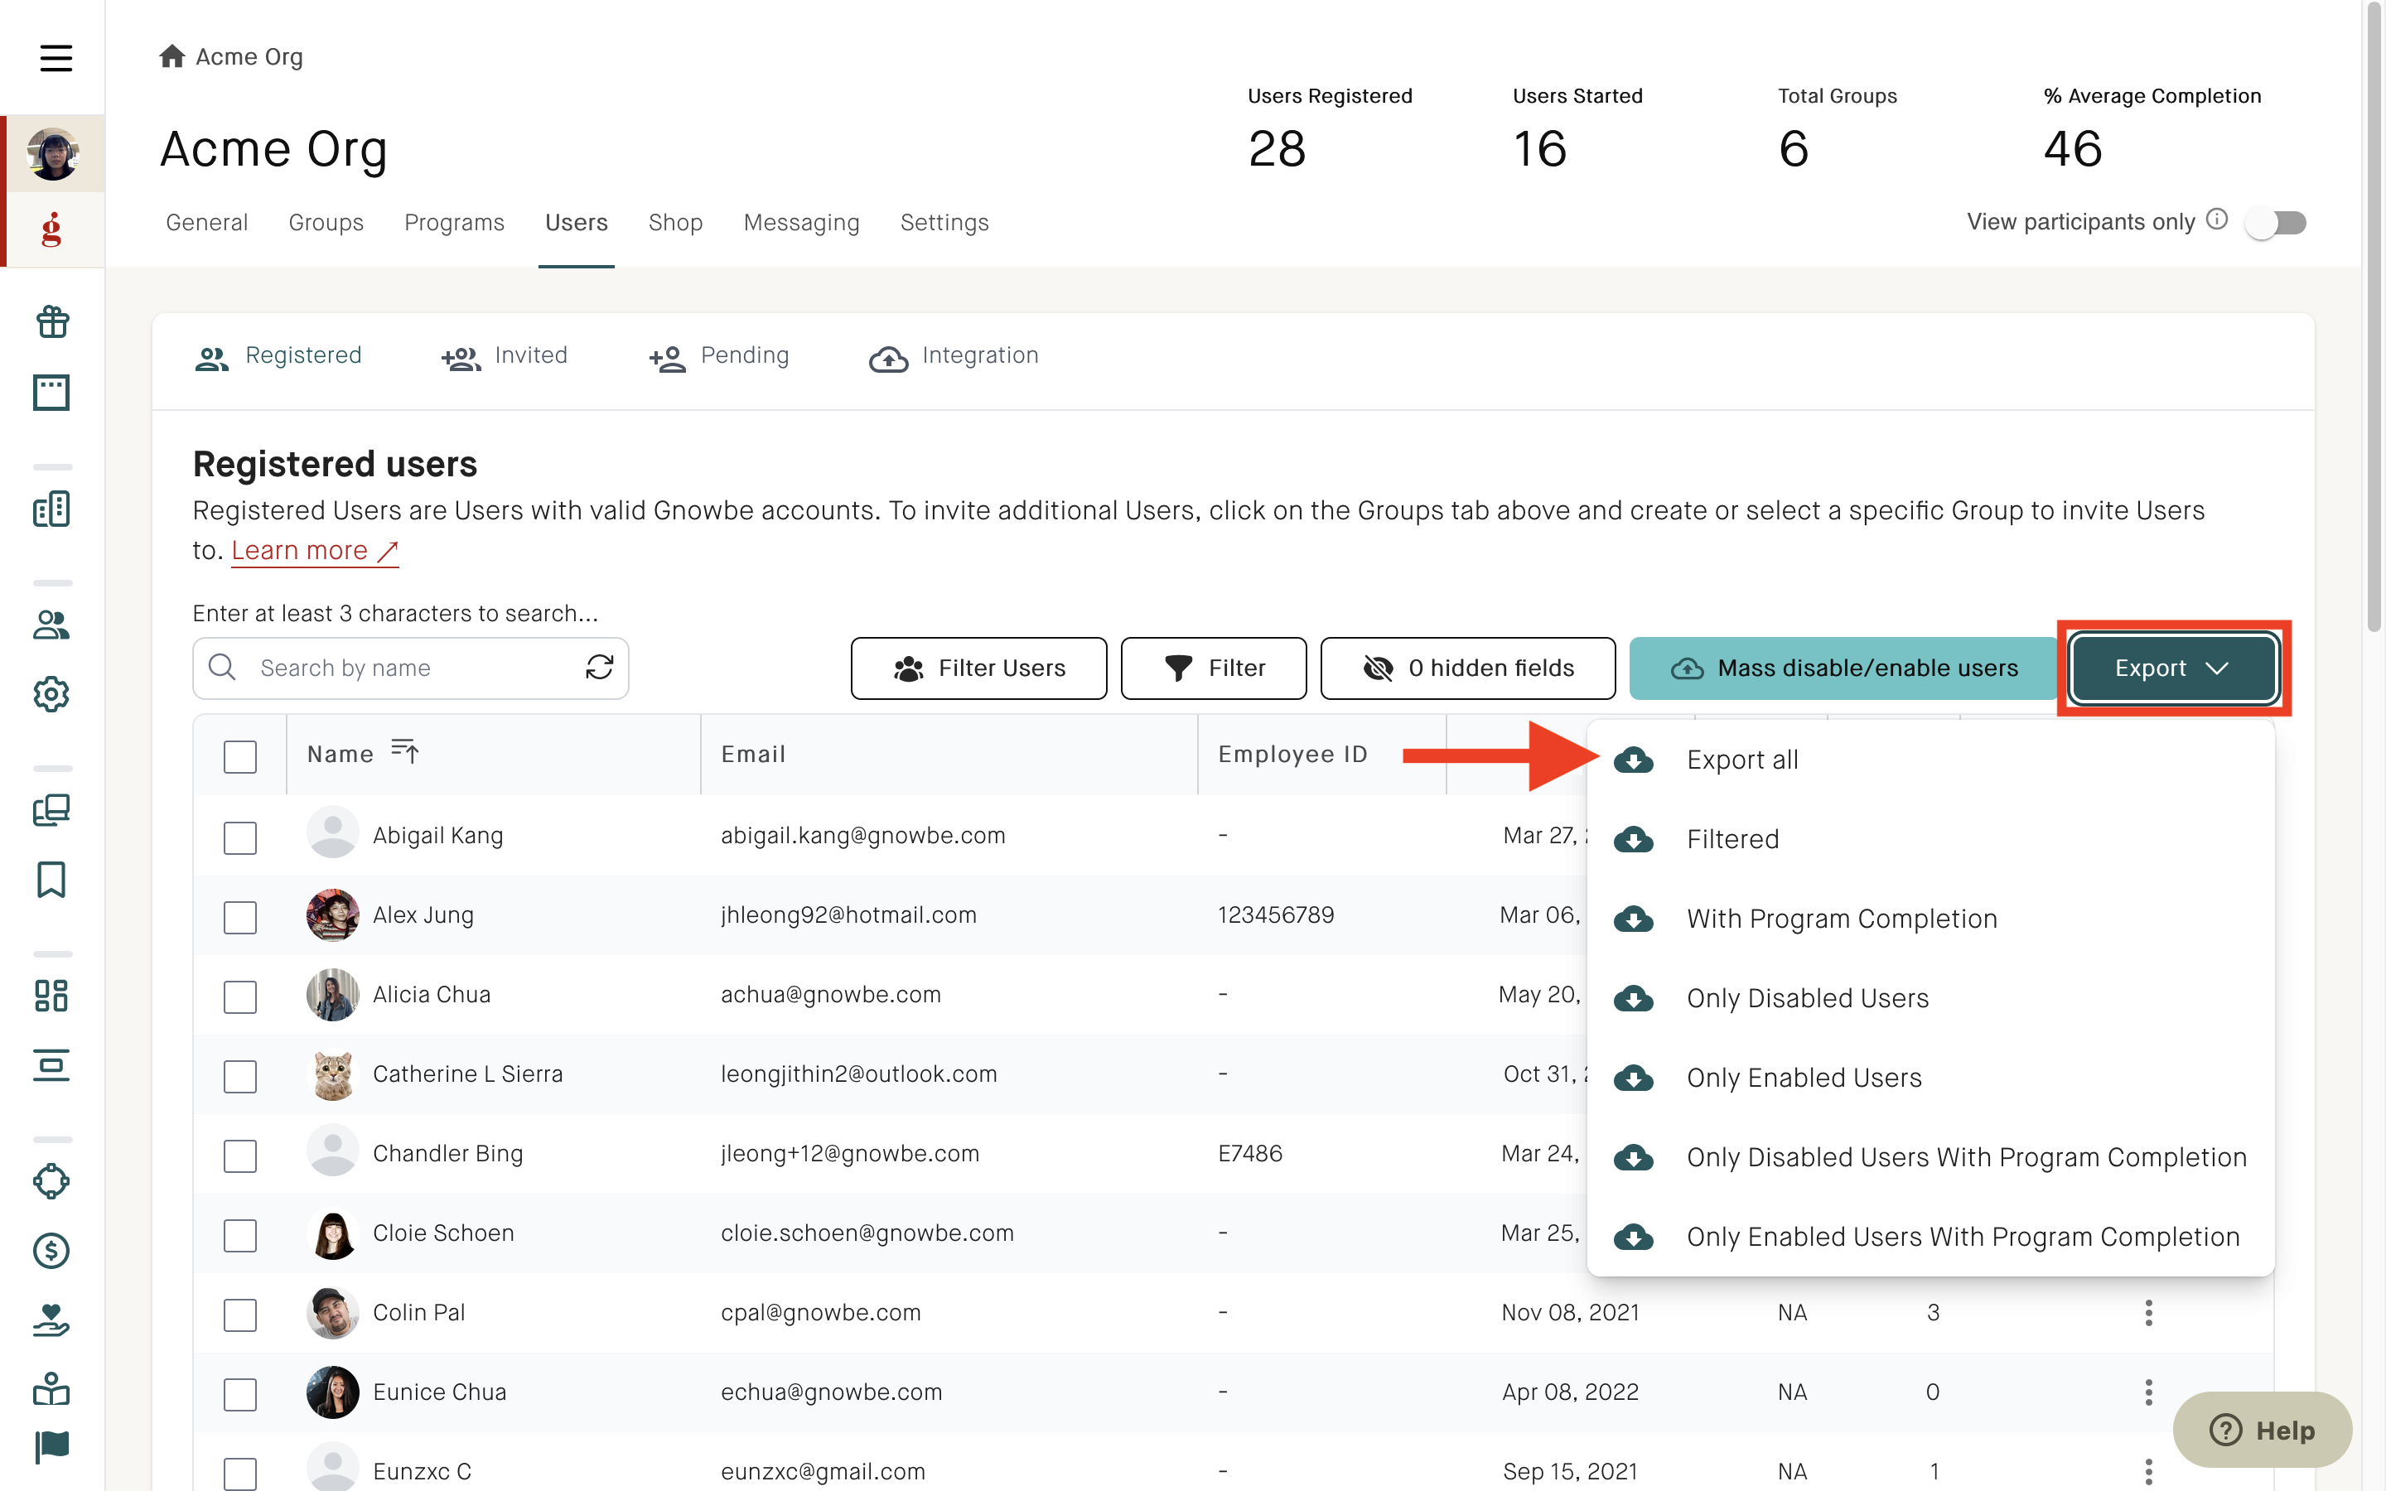Open the three-dot menu for Colin Pal

(2148, 1311)
